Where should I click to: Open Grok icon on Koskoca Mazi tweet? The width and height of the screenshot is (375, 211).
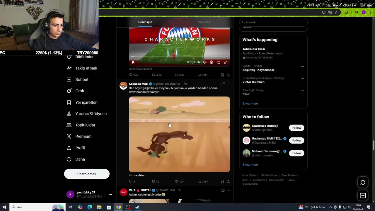(223, 84)
